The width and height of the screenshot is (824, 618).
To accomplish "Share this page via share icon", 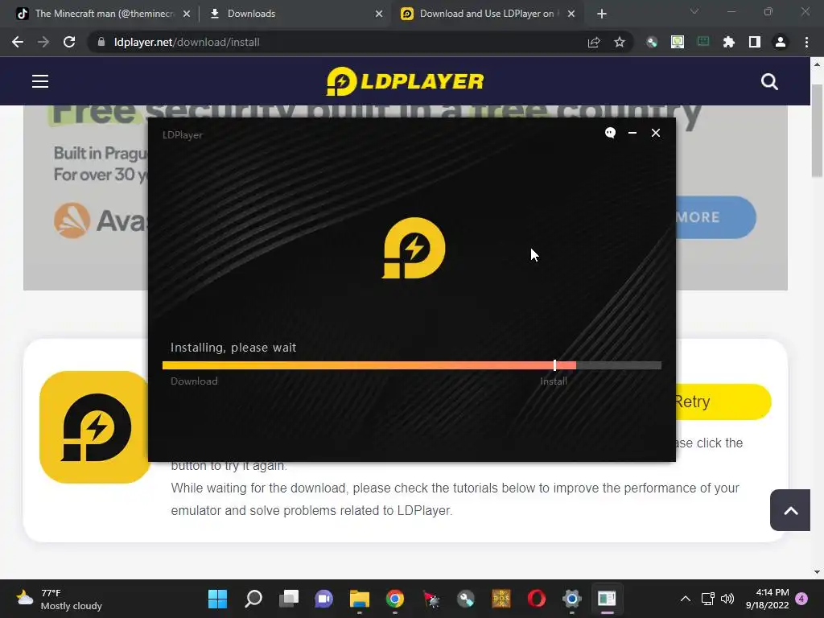I will (594, 42).
